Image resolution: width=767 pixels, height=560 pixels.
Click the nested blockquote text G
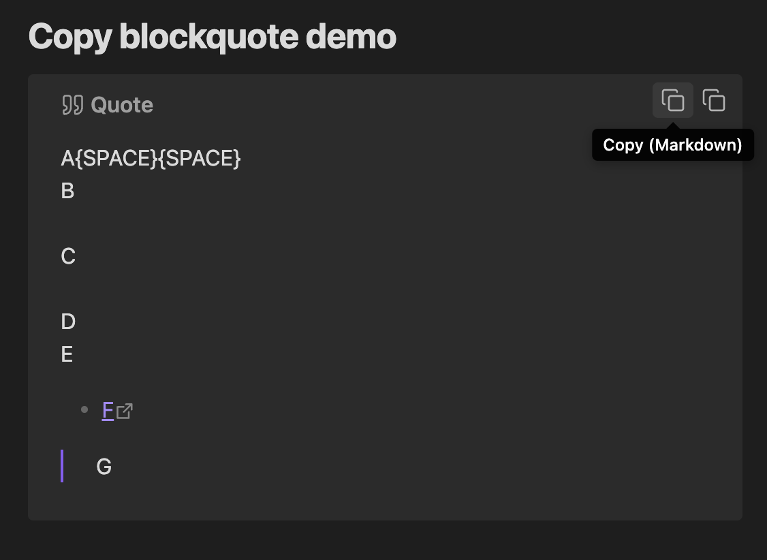(x=104, y=467)
